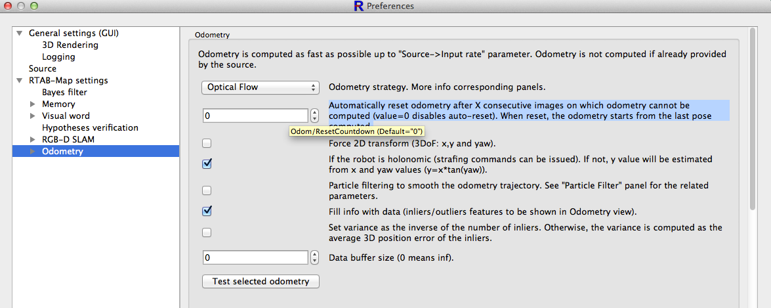Uncheck the holonomic robot checkbox
Screen dimensions: 771x308
click(x=207, y=164)
